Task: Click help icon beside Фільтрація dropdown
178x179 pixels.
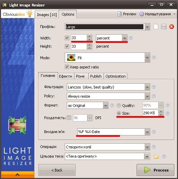Action: pos(154,87)
